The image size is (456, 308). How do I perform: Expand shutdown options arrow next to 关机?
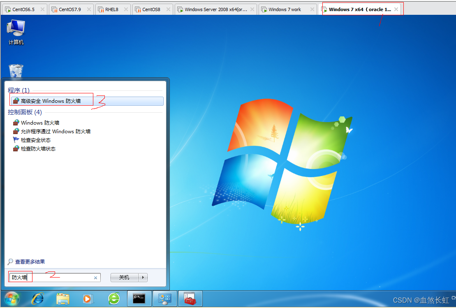(143, 278)
